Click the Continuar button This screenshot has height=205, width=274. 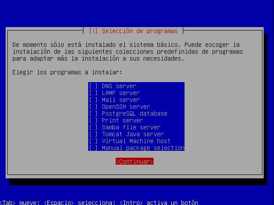coord(135,162)
